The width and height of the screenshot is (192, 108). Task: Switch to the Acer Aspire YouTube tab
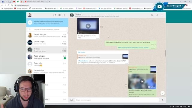35,2
